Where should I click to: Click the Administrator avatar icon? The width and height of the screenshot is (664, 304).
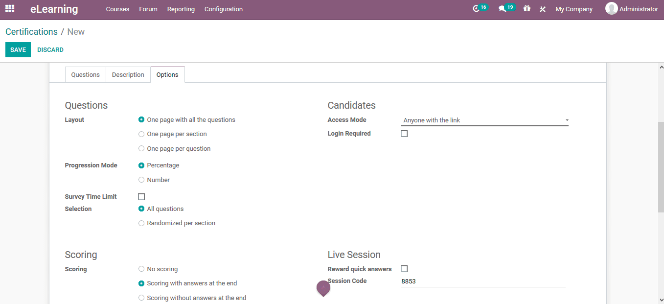(x=611, y=9)
